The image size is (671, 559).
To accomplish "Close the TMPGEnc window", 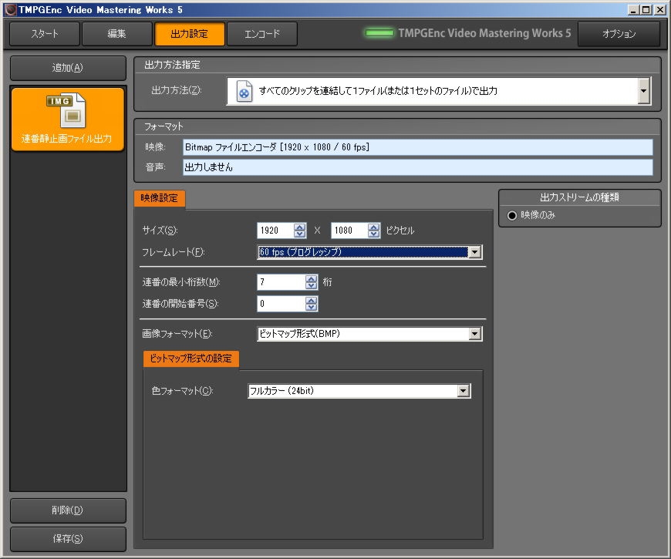I will (x=659, y=9).
